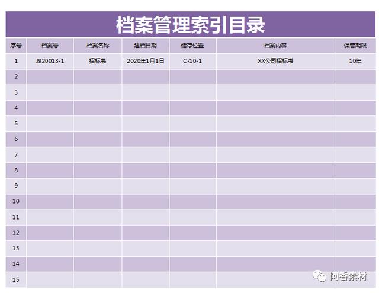Click the row number 11 cell

[16, 217]
